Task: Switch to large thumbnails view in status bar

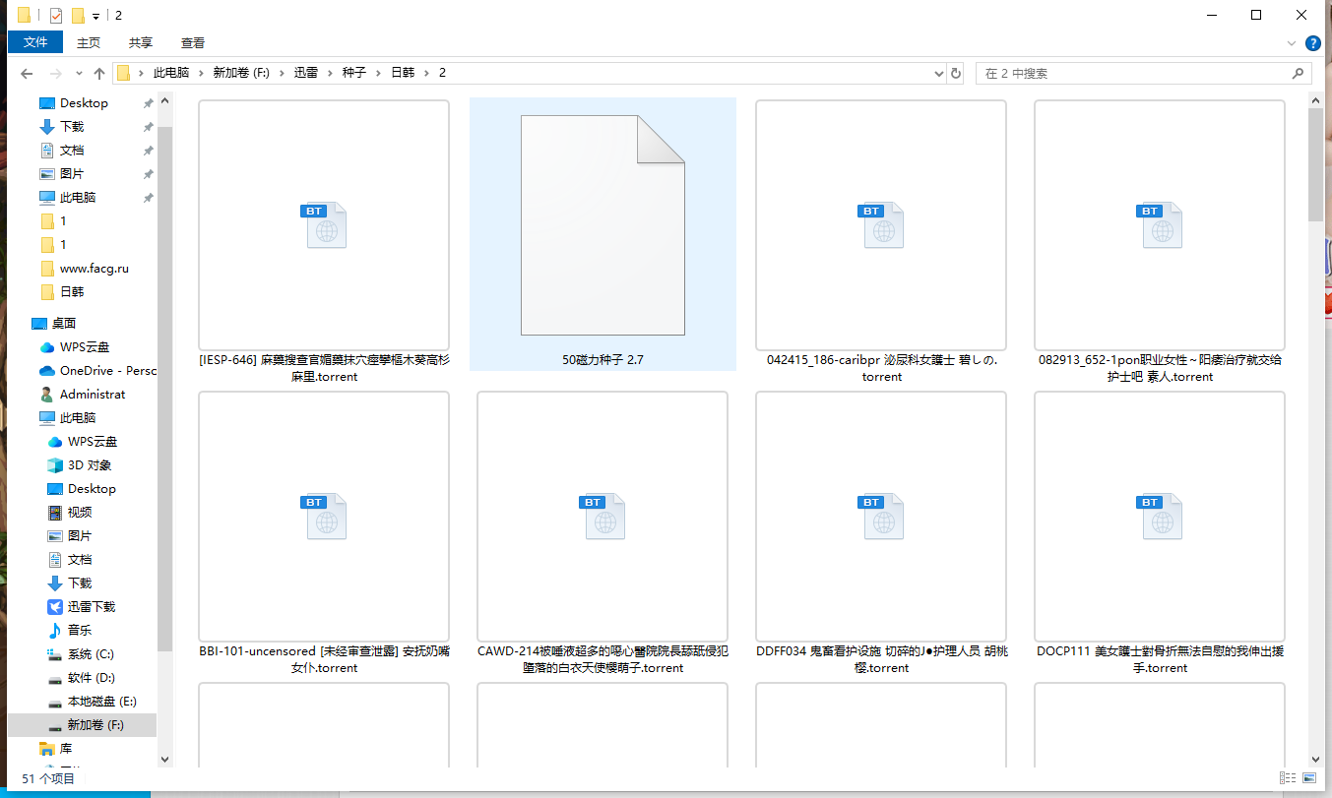Action: coord(1311,778)
